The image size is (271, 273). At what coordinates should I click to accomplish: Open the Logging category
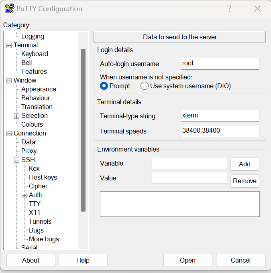point(33,36)
